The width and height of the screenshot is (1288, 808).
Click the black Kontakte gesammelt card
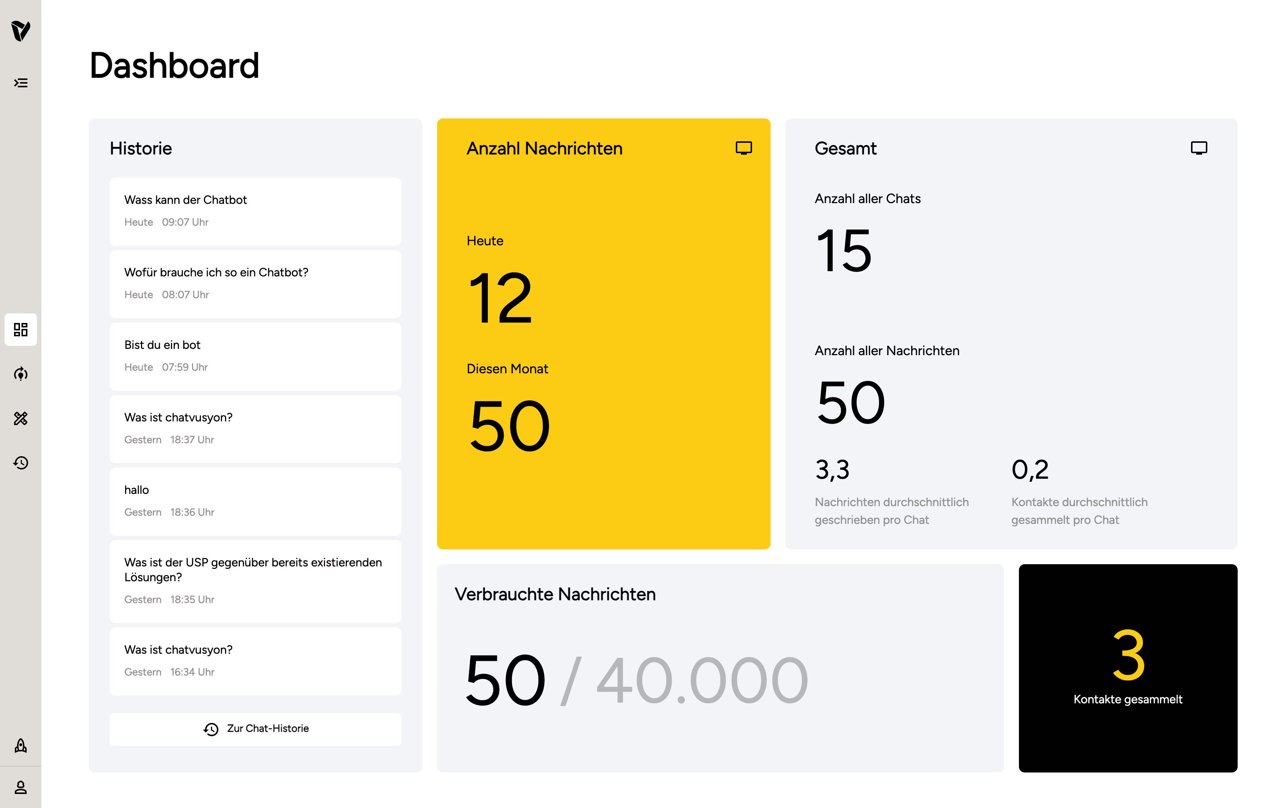coord(1128,668)
